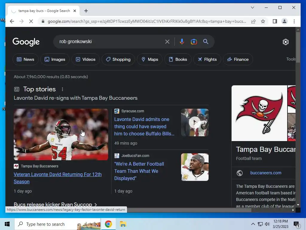Switch to Books results
This screenshot has width=306, height=230.
(x=178, y=59)
